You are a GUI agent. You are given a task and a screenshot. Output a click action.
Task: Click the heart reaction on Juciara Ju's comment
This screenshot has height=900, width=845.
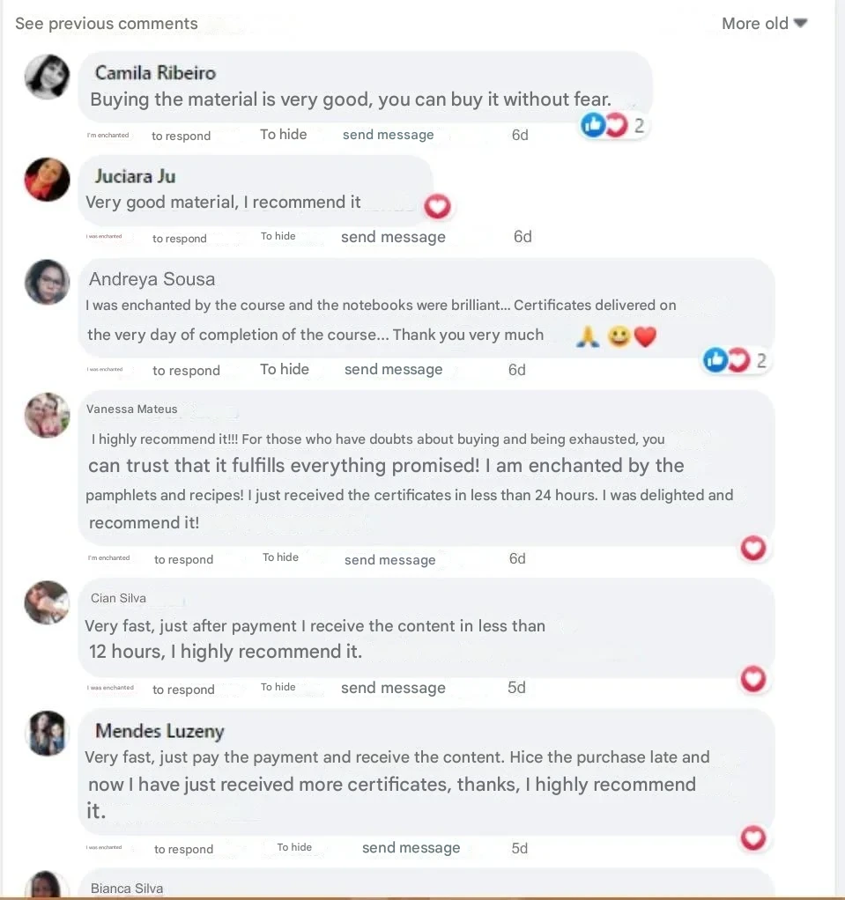(x=438, y=206)
